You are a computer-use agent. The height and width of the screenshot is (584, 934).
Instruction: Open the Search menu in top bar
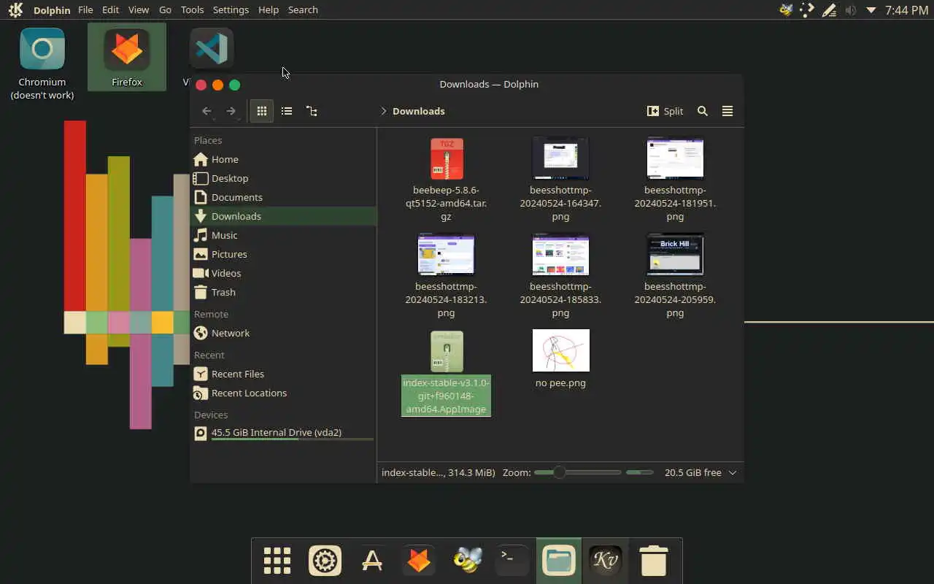pos(303,9)
